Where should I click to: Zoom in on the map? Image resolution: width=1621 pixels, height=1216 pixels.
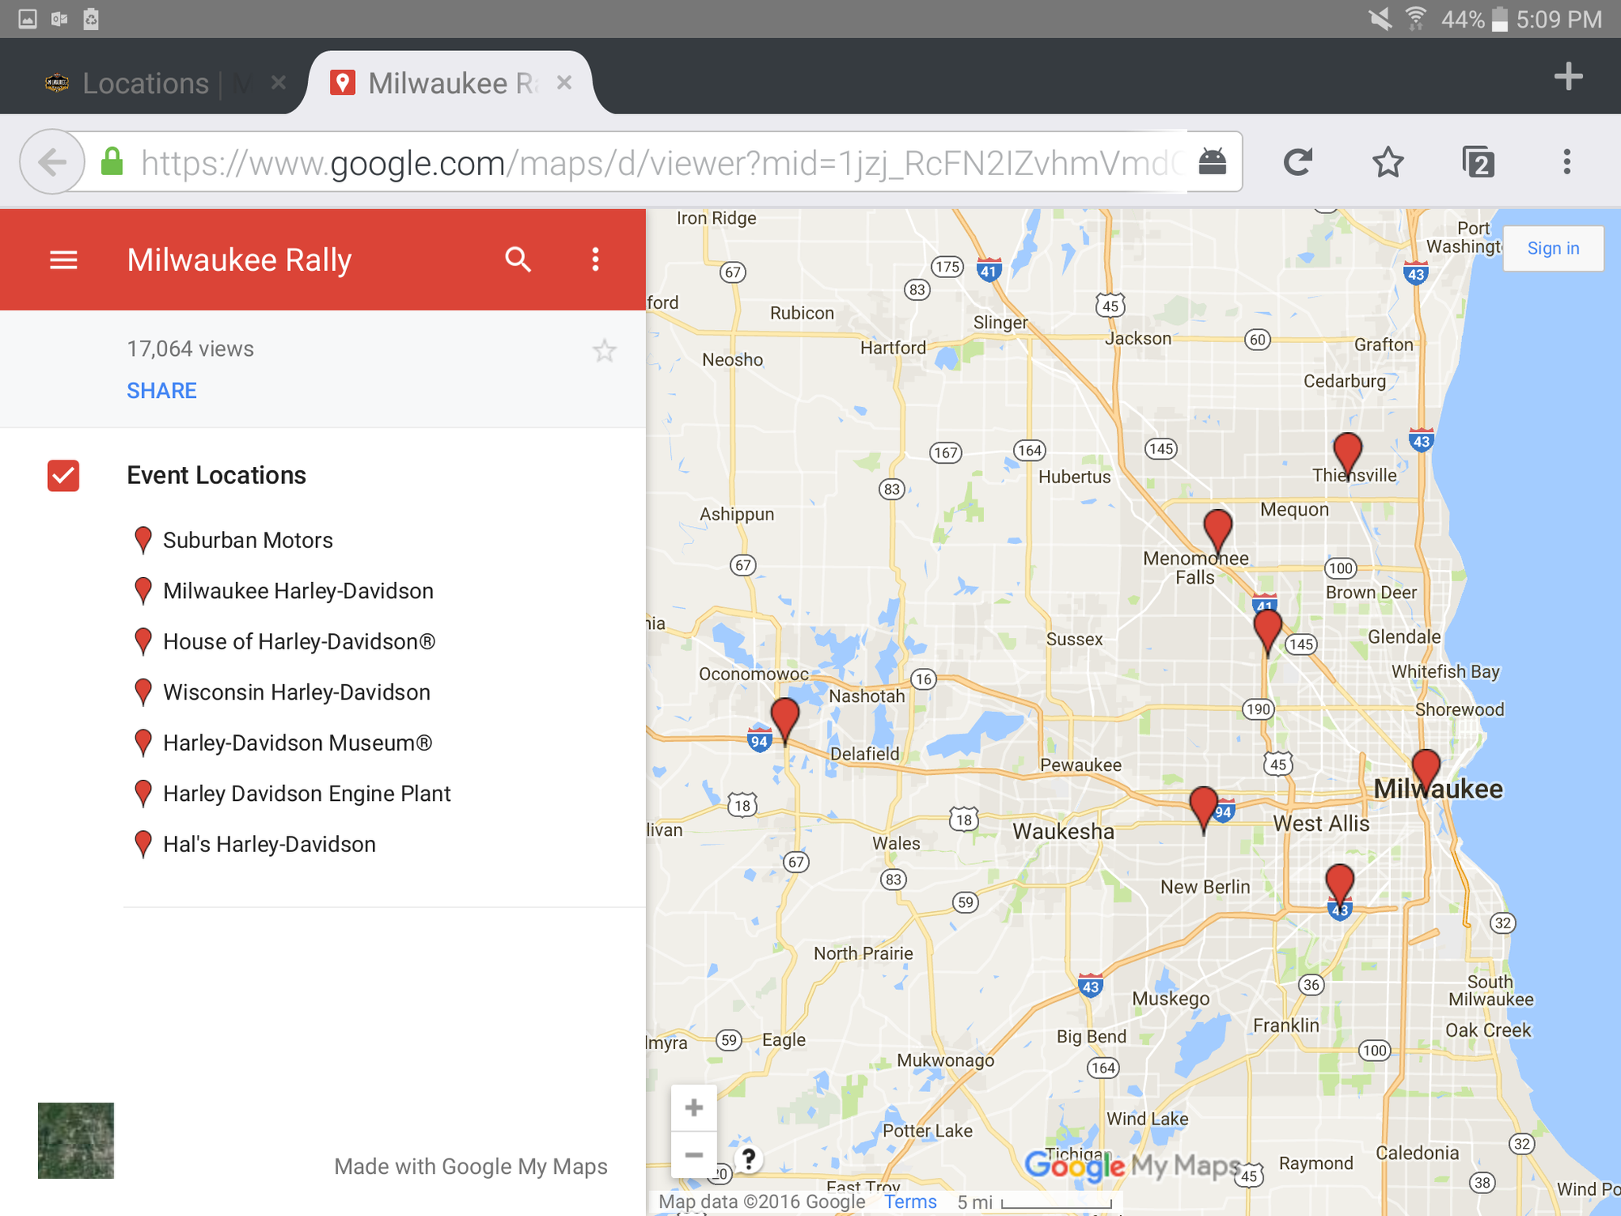[694, 1108]
